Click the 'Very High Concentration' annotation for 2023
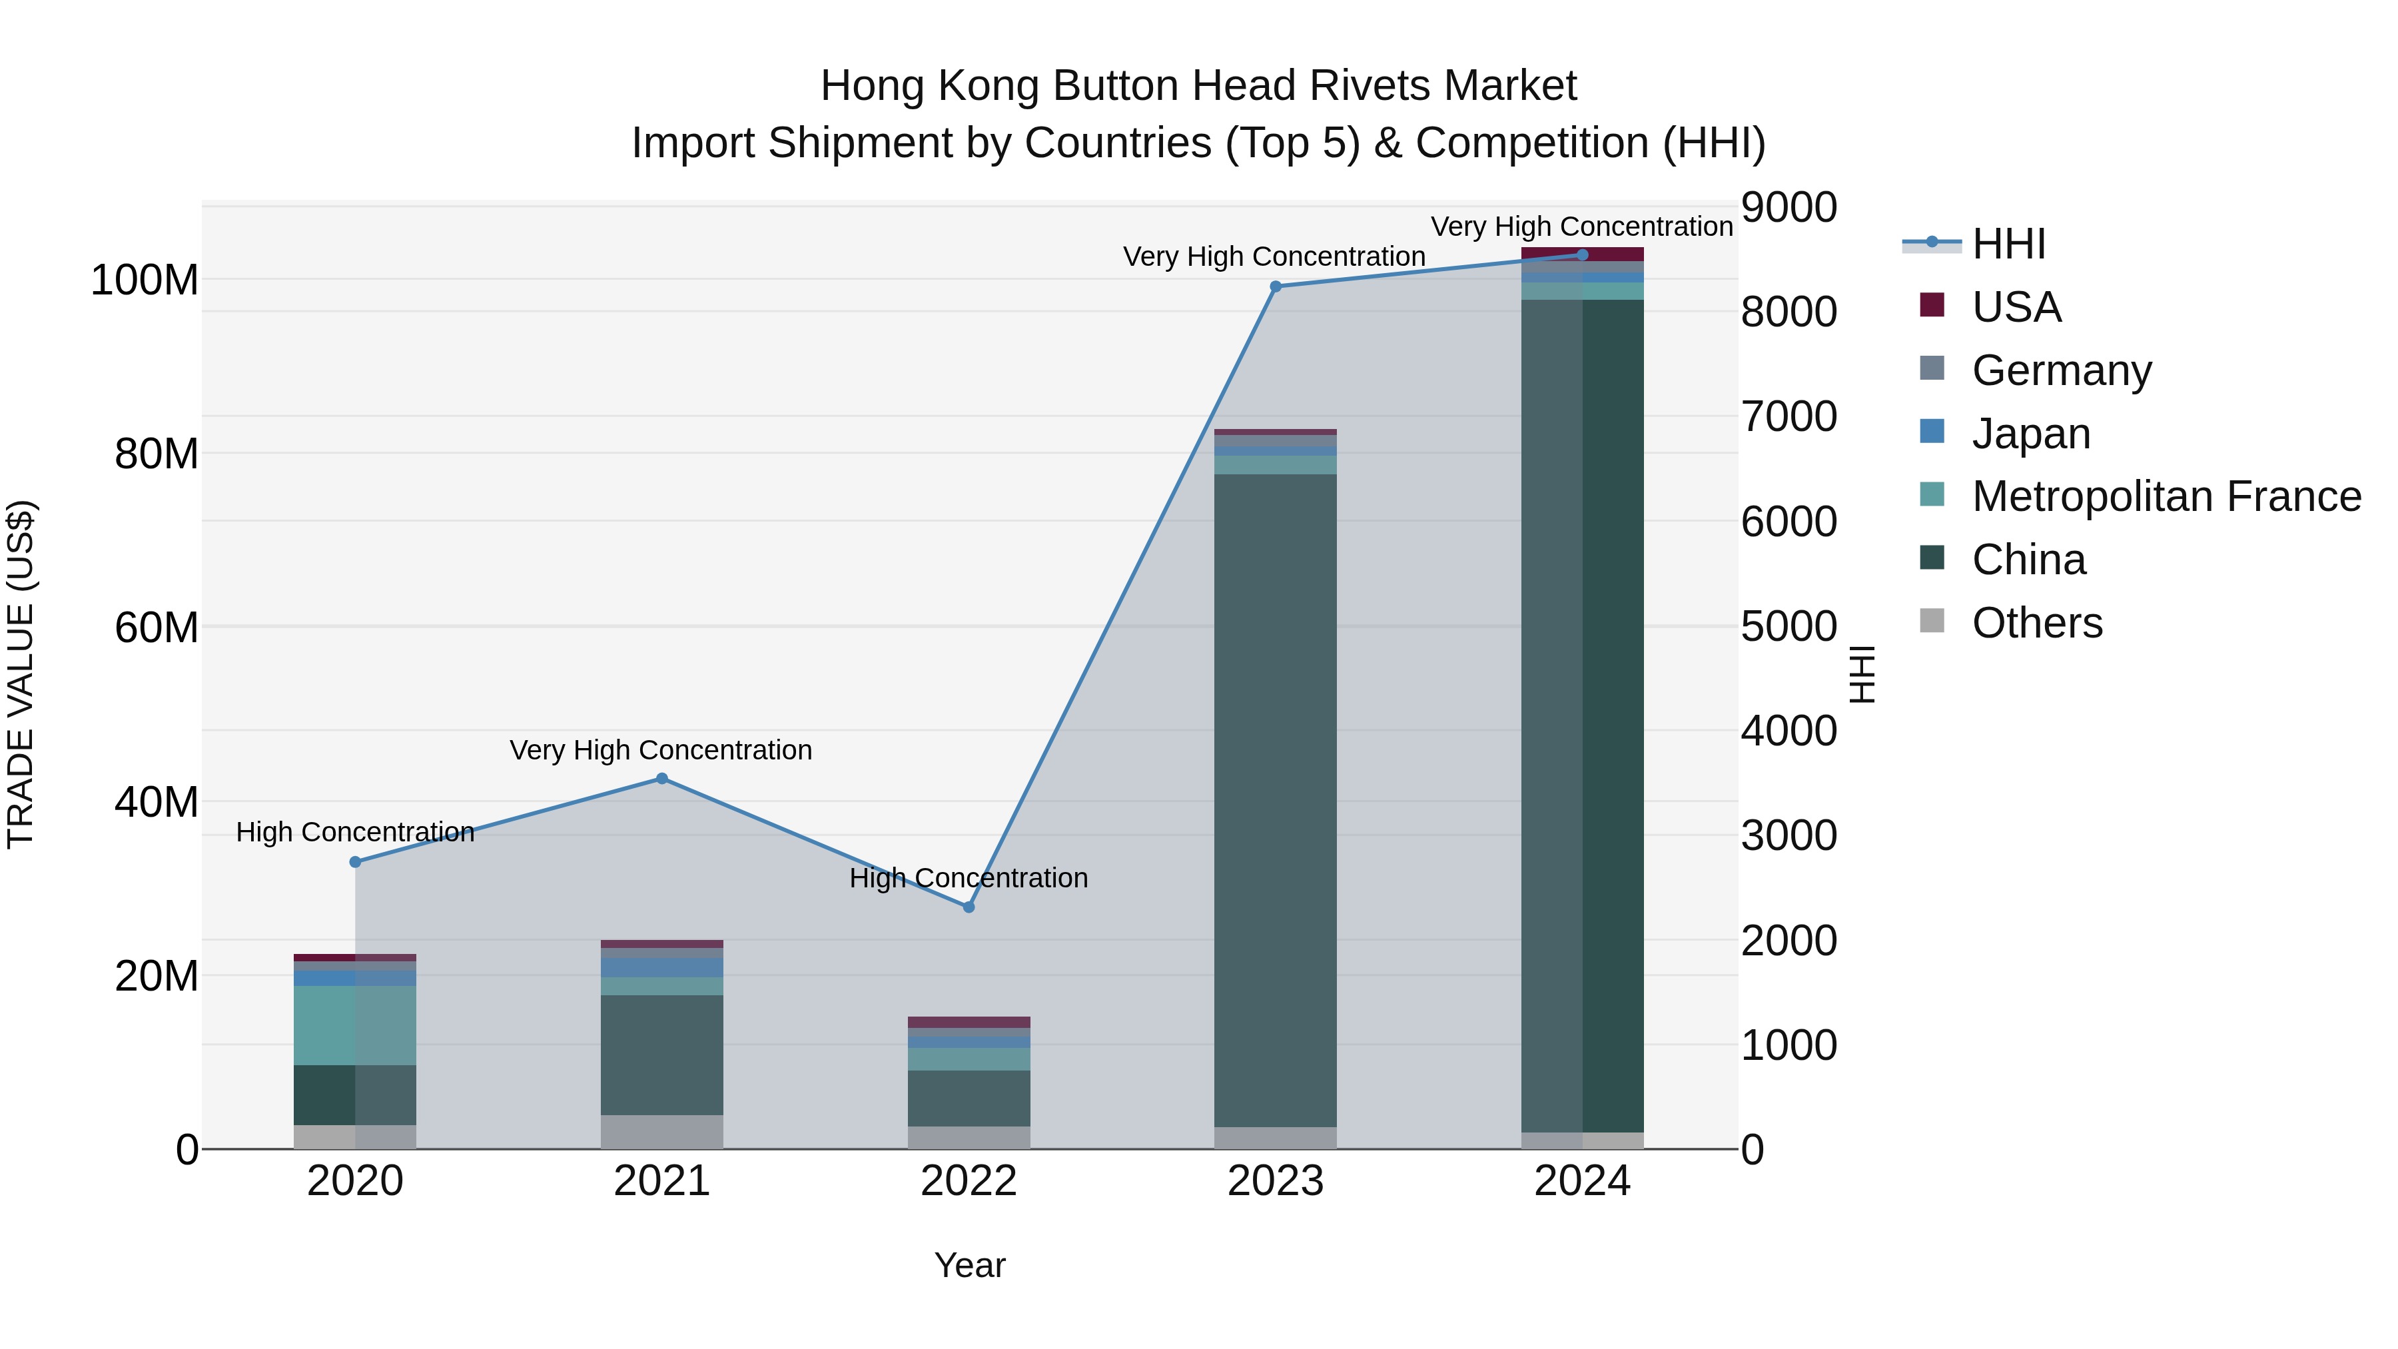Image resolution: width=2398 pixels, height=1349 pixels. click(x=1274, y=257)
